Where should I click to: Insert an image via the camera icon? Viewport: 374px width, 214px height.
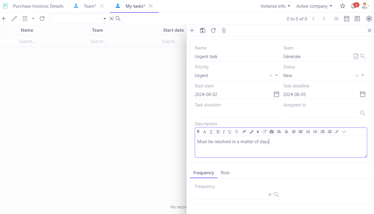(271, 132)
